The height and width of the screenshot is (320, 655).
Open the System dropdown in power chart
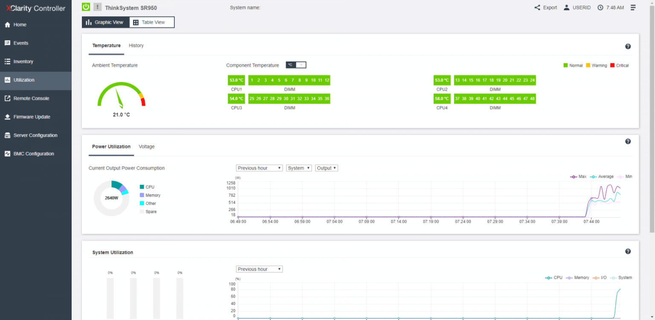(299, 168)
